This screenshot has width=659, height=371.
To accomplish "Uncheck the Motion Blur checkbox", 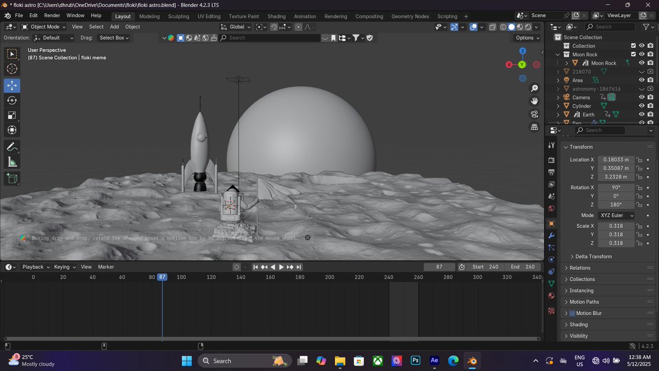I will 572,313.
